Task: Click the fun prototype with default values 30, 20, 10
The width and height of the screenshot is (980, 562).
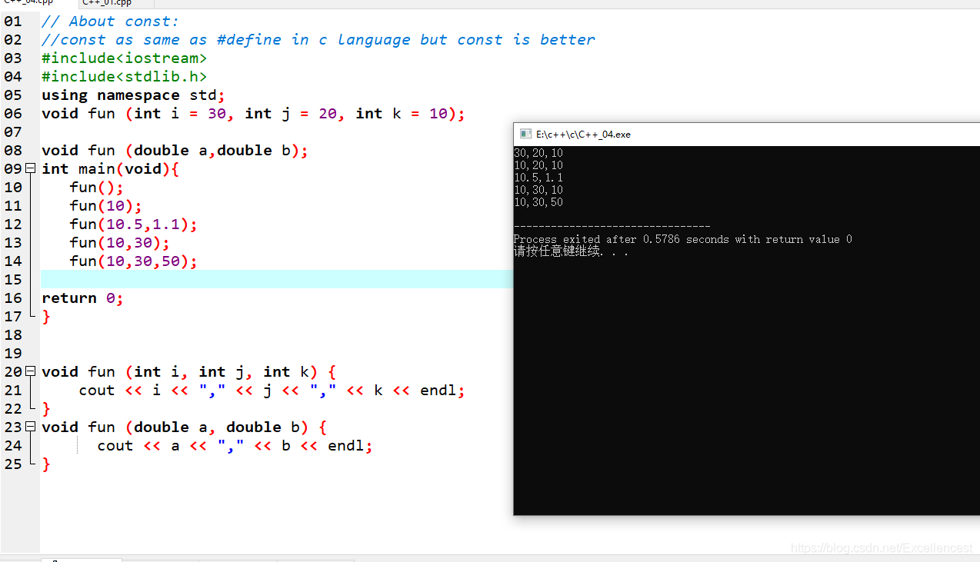Action: pyautogui.click(x=254, y=113)
